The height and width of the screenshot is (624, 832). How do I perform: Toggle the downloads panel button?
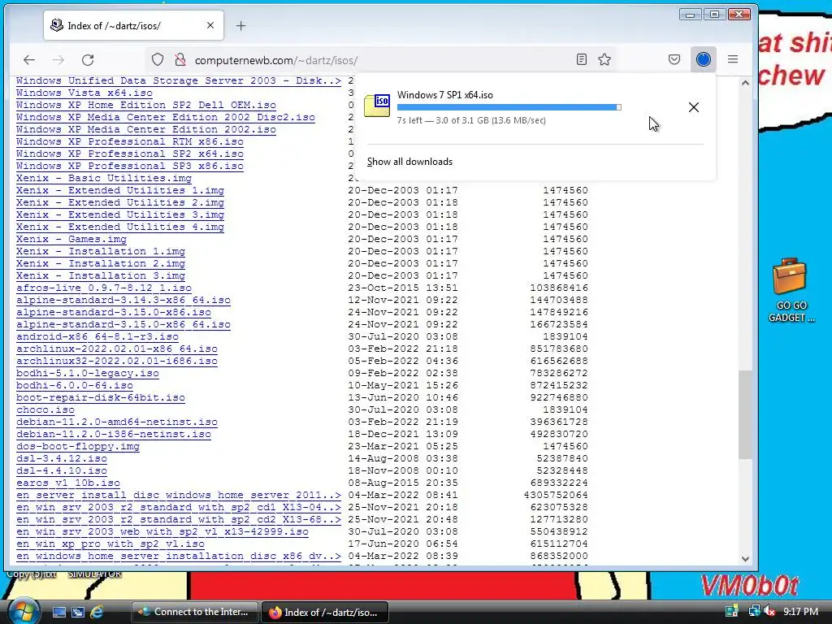(704, 59)
